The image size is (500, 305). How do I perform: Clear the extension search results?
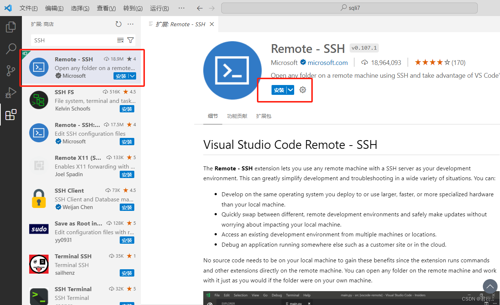point(120,40)
